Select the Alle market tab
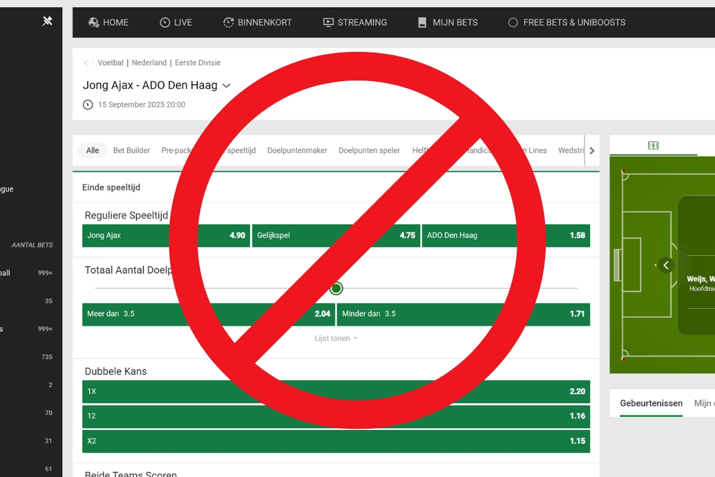The width and height of the screenshot is (715, 477). [92, 150]
